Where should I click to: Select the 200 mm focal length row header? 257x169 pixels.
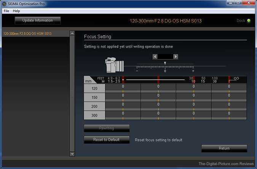point(94,107)
